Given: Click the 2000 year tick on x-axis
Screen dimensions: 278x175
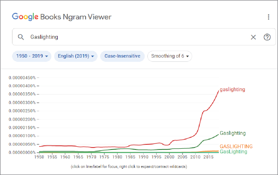Looking at the screenshot, I should pyautogui.click(x=169, y=157).
